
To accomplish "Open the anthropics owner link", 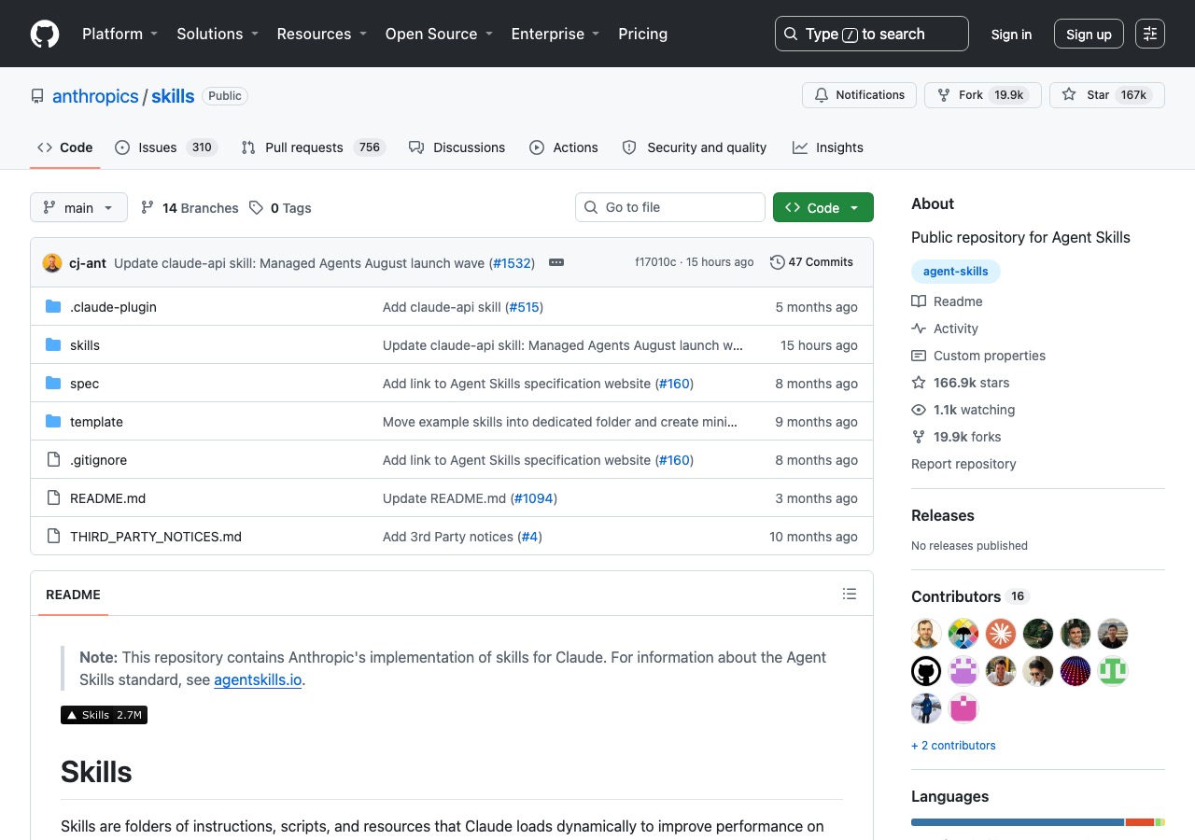I will coord(95,96).
